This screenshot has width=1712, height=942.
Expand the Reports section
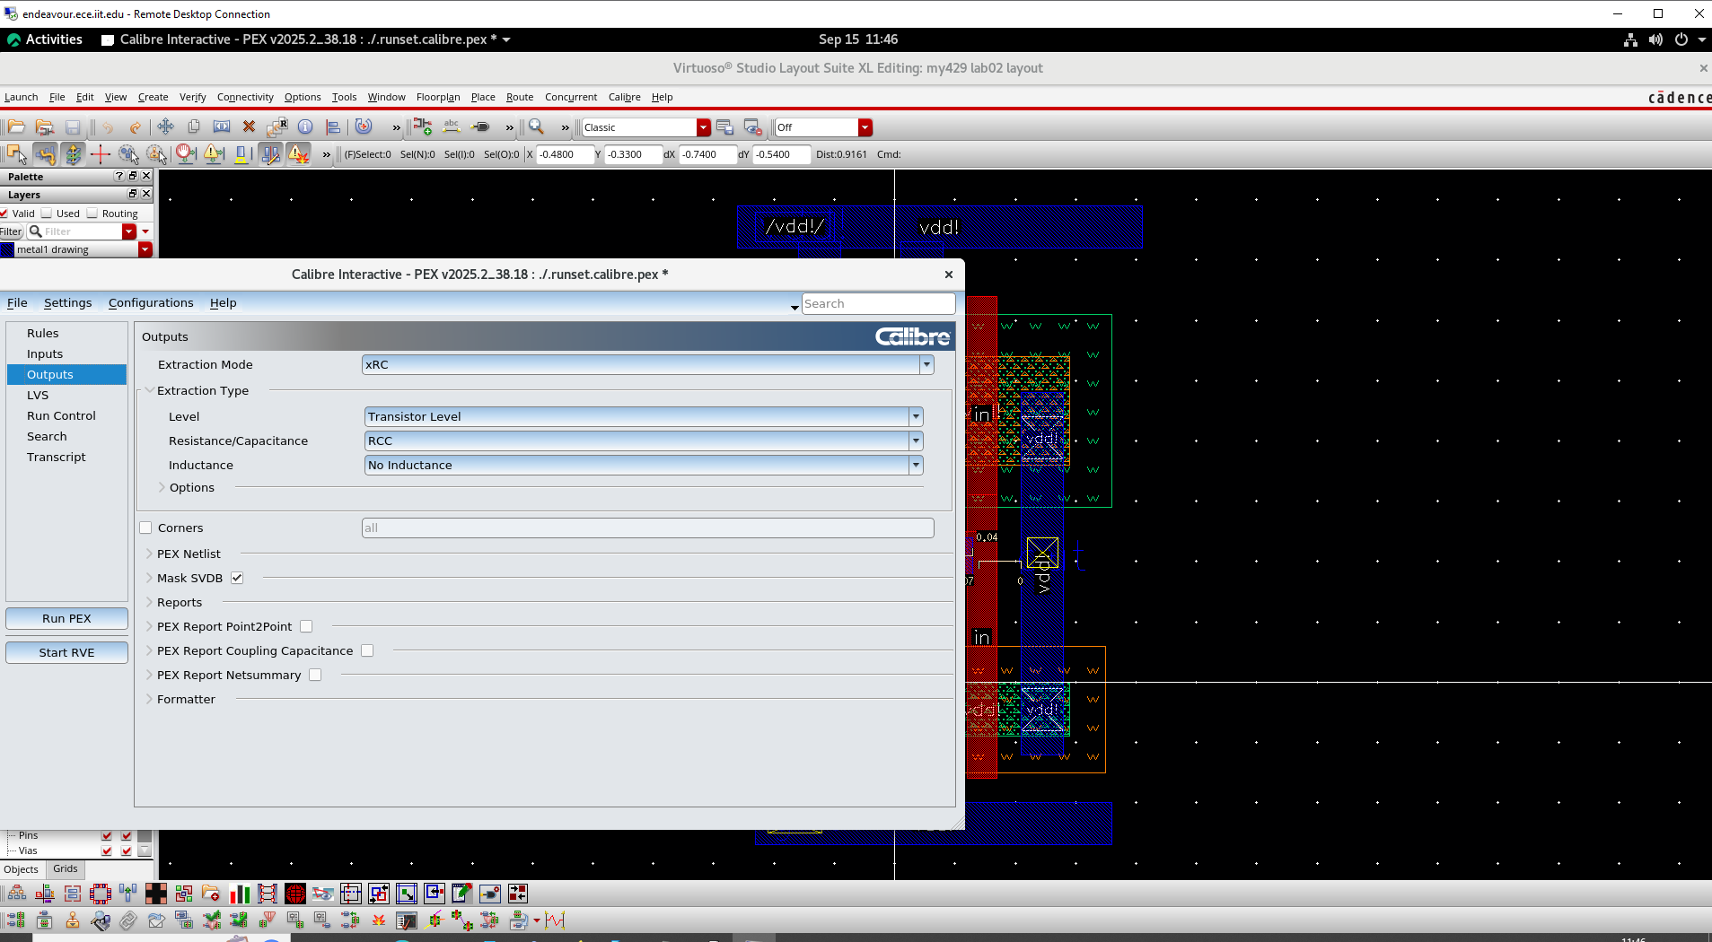pos(149,602)
